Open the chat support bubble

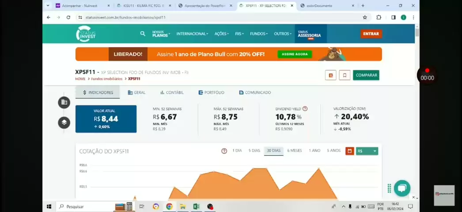coord(402,188)
